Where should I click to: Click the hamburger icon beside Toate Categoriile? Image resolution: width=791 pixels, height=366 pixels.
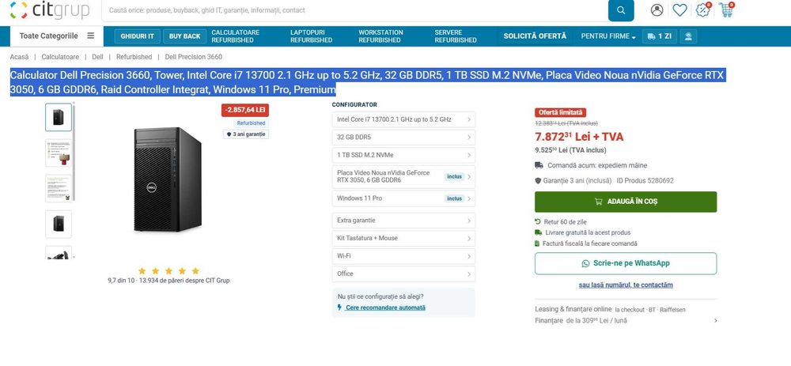click(x=91, y=36)
